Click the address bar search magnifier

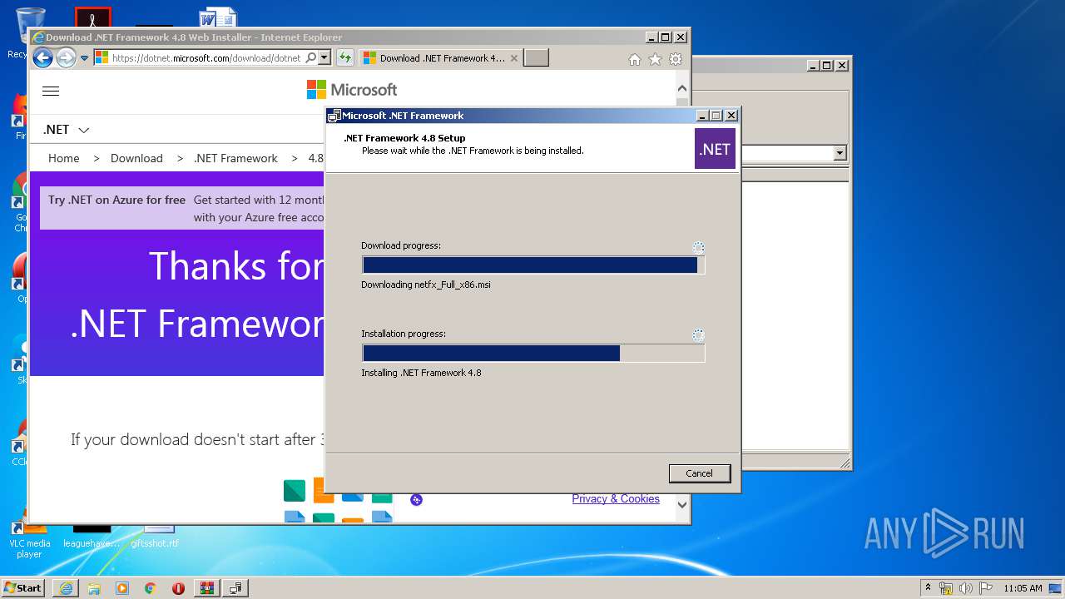pos(311,58)
